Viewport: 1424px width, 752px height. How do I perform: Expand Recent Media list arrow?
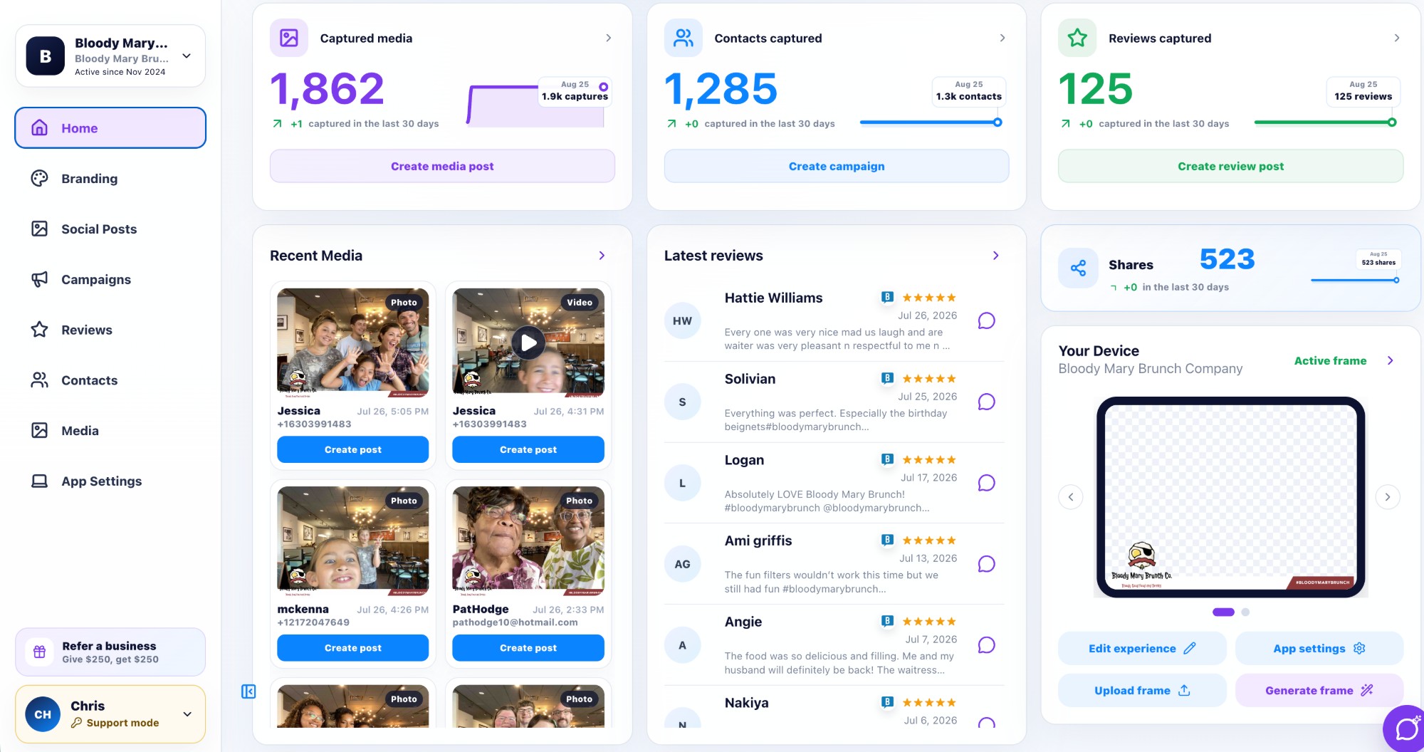click(602, 256)
